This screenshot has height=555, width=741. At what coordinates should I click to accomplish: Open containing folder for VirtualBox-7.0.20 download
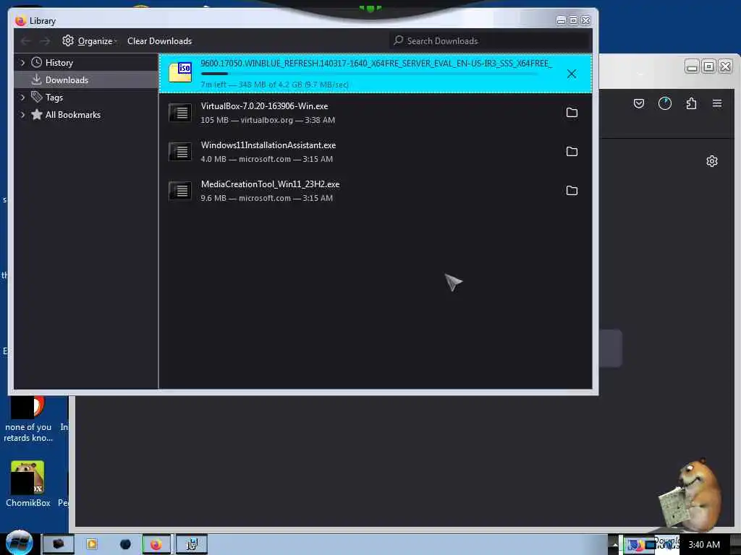(x=572, y=112)
